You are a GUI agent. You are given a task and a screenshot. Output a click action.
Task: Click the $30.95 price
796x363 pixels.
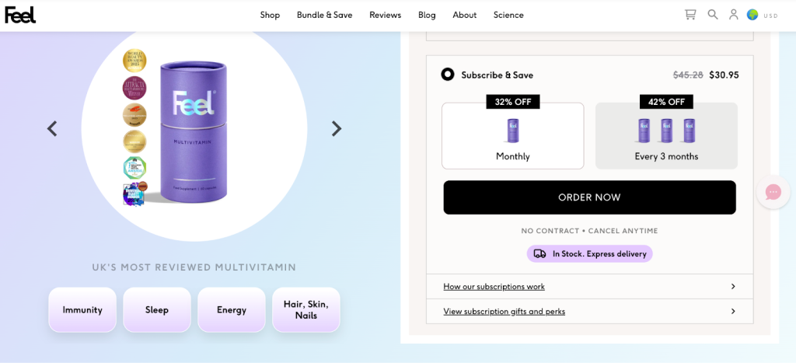point(724,75)
